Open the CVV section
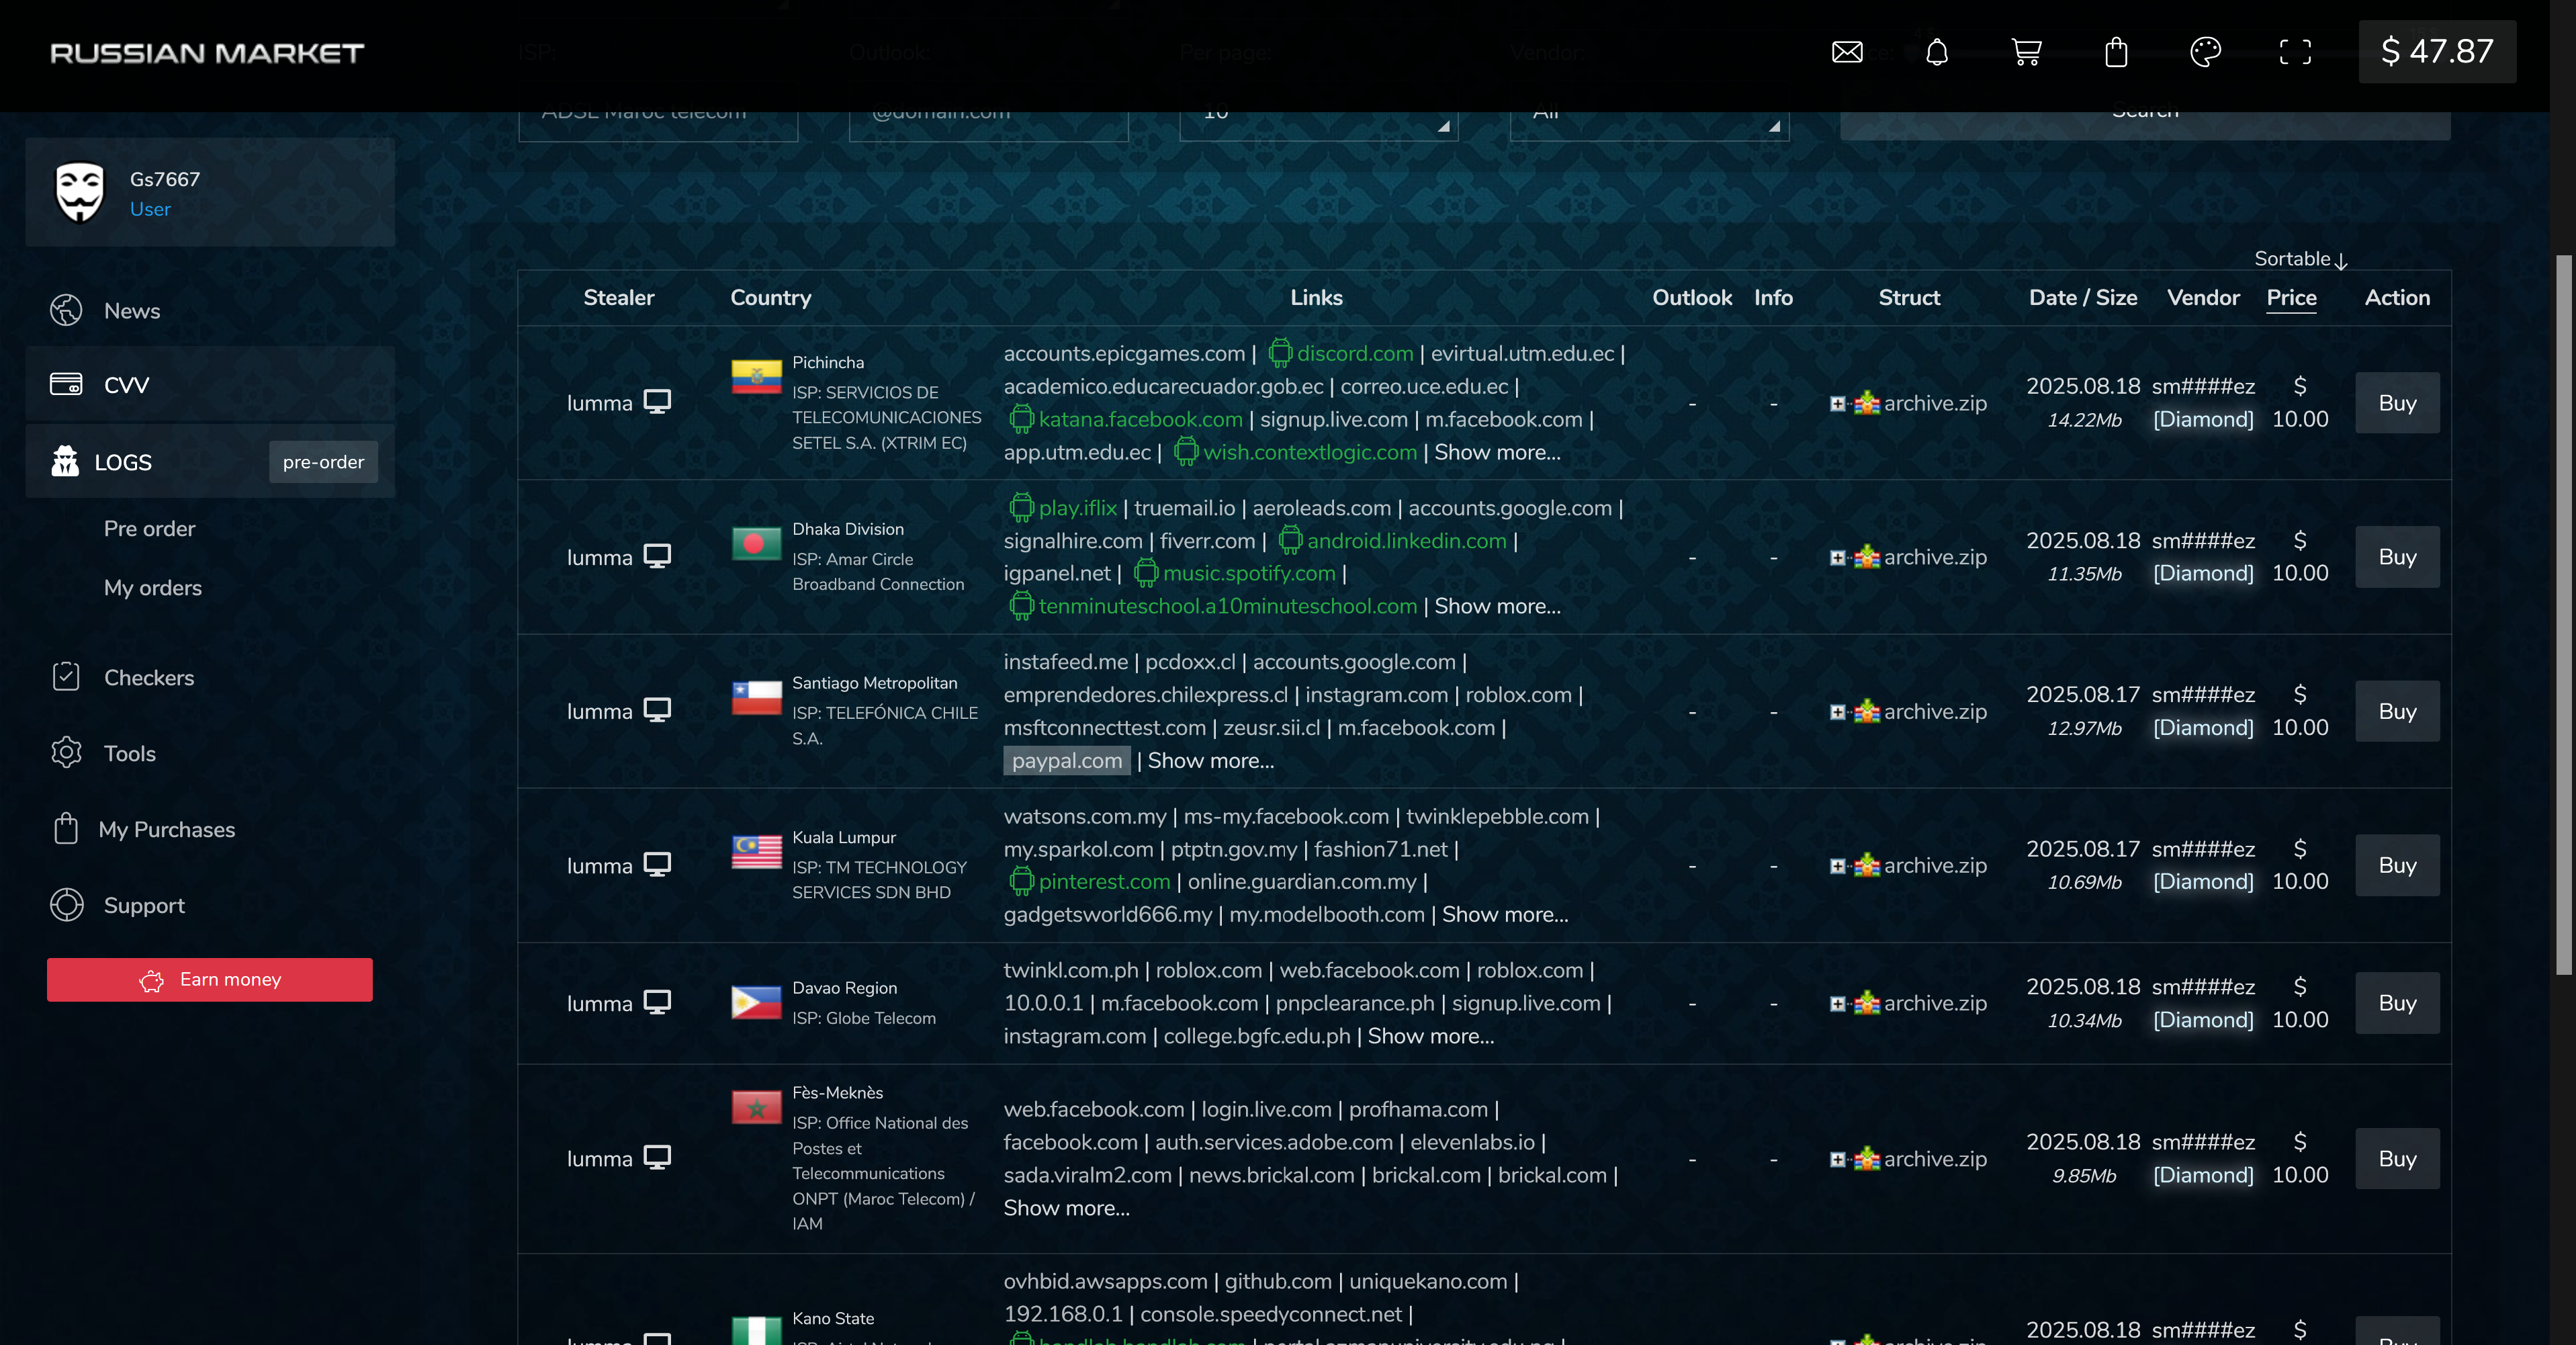2576x1345 pixels. click(x=210, y=384)
